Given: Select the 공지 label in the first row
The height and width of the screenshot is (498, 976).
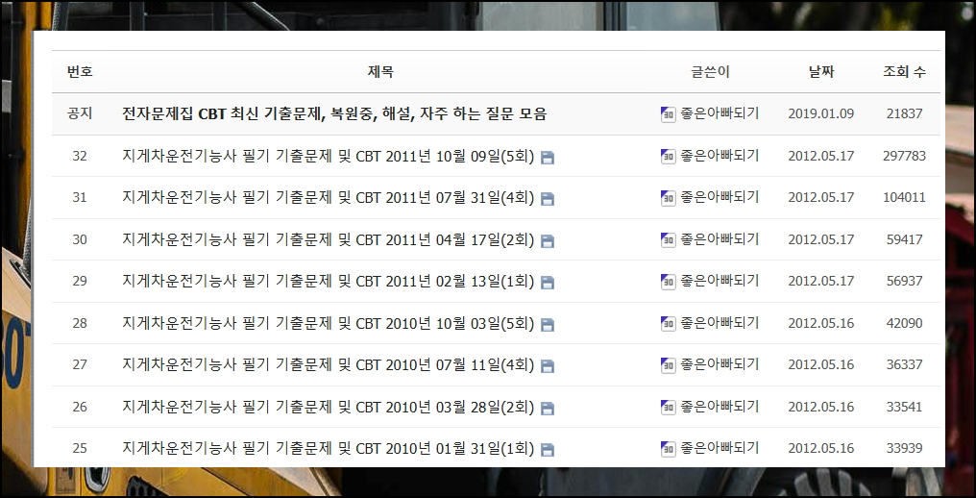Looking at the screenshot, I should click(80, 113).
